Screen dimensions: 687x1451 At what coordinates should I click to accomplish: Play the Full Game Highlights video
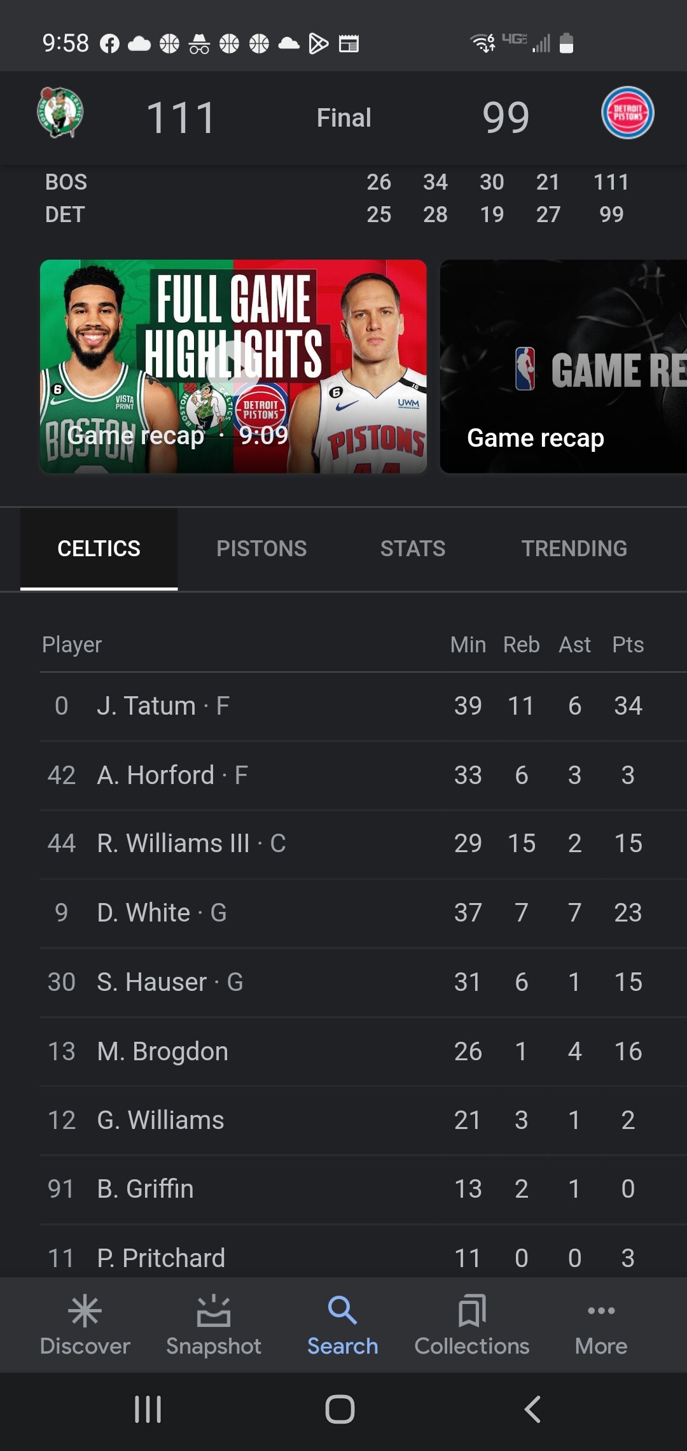pos(233,366)
